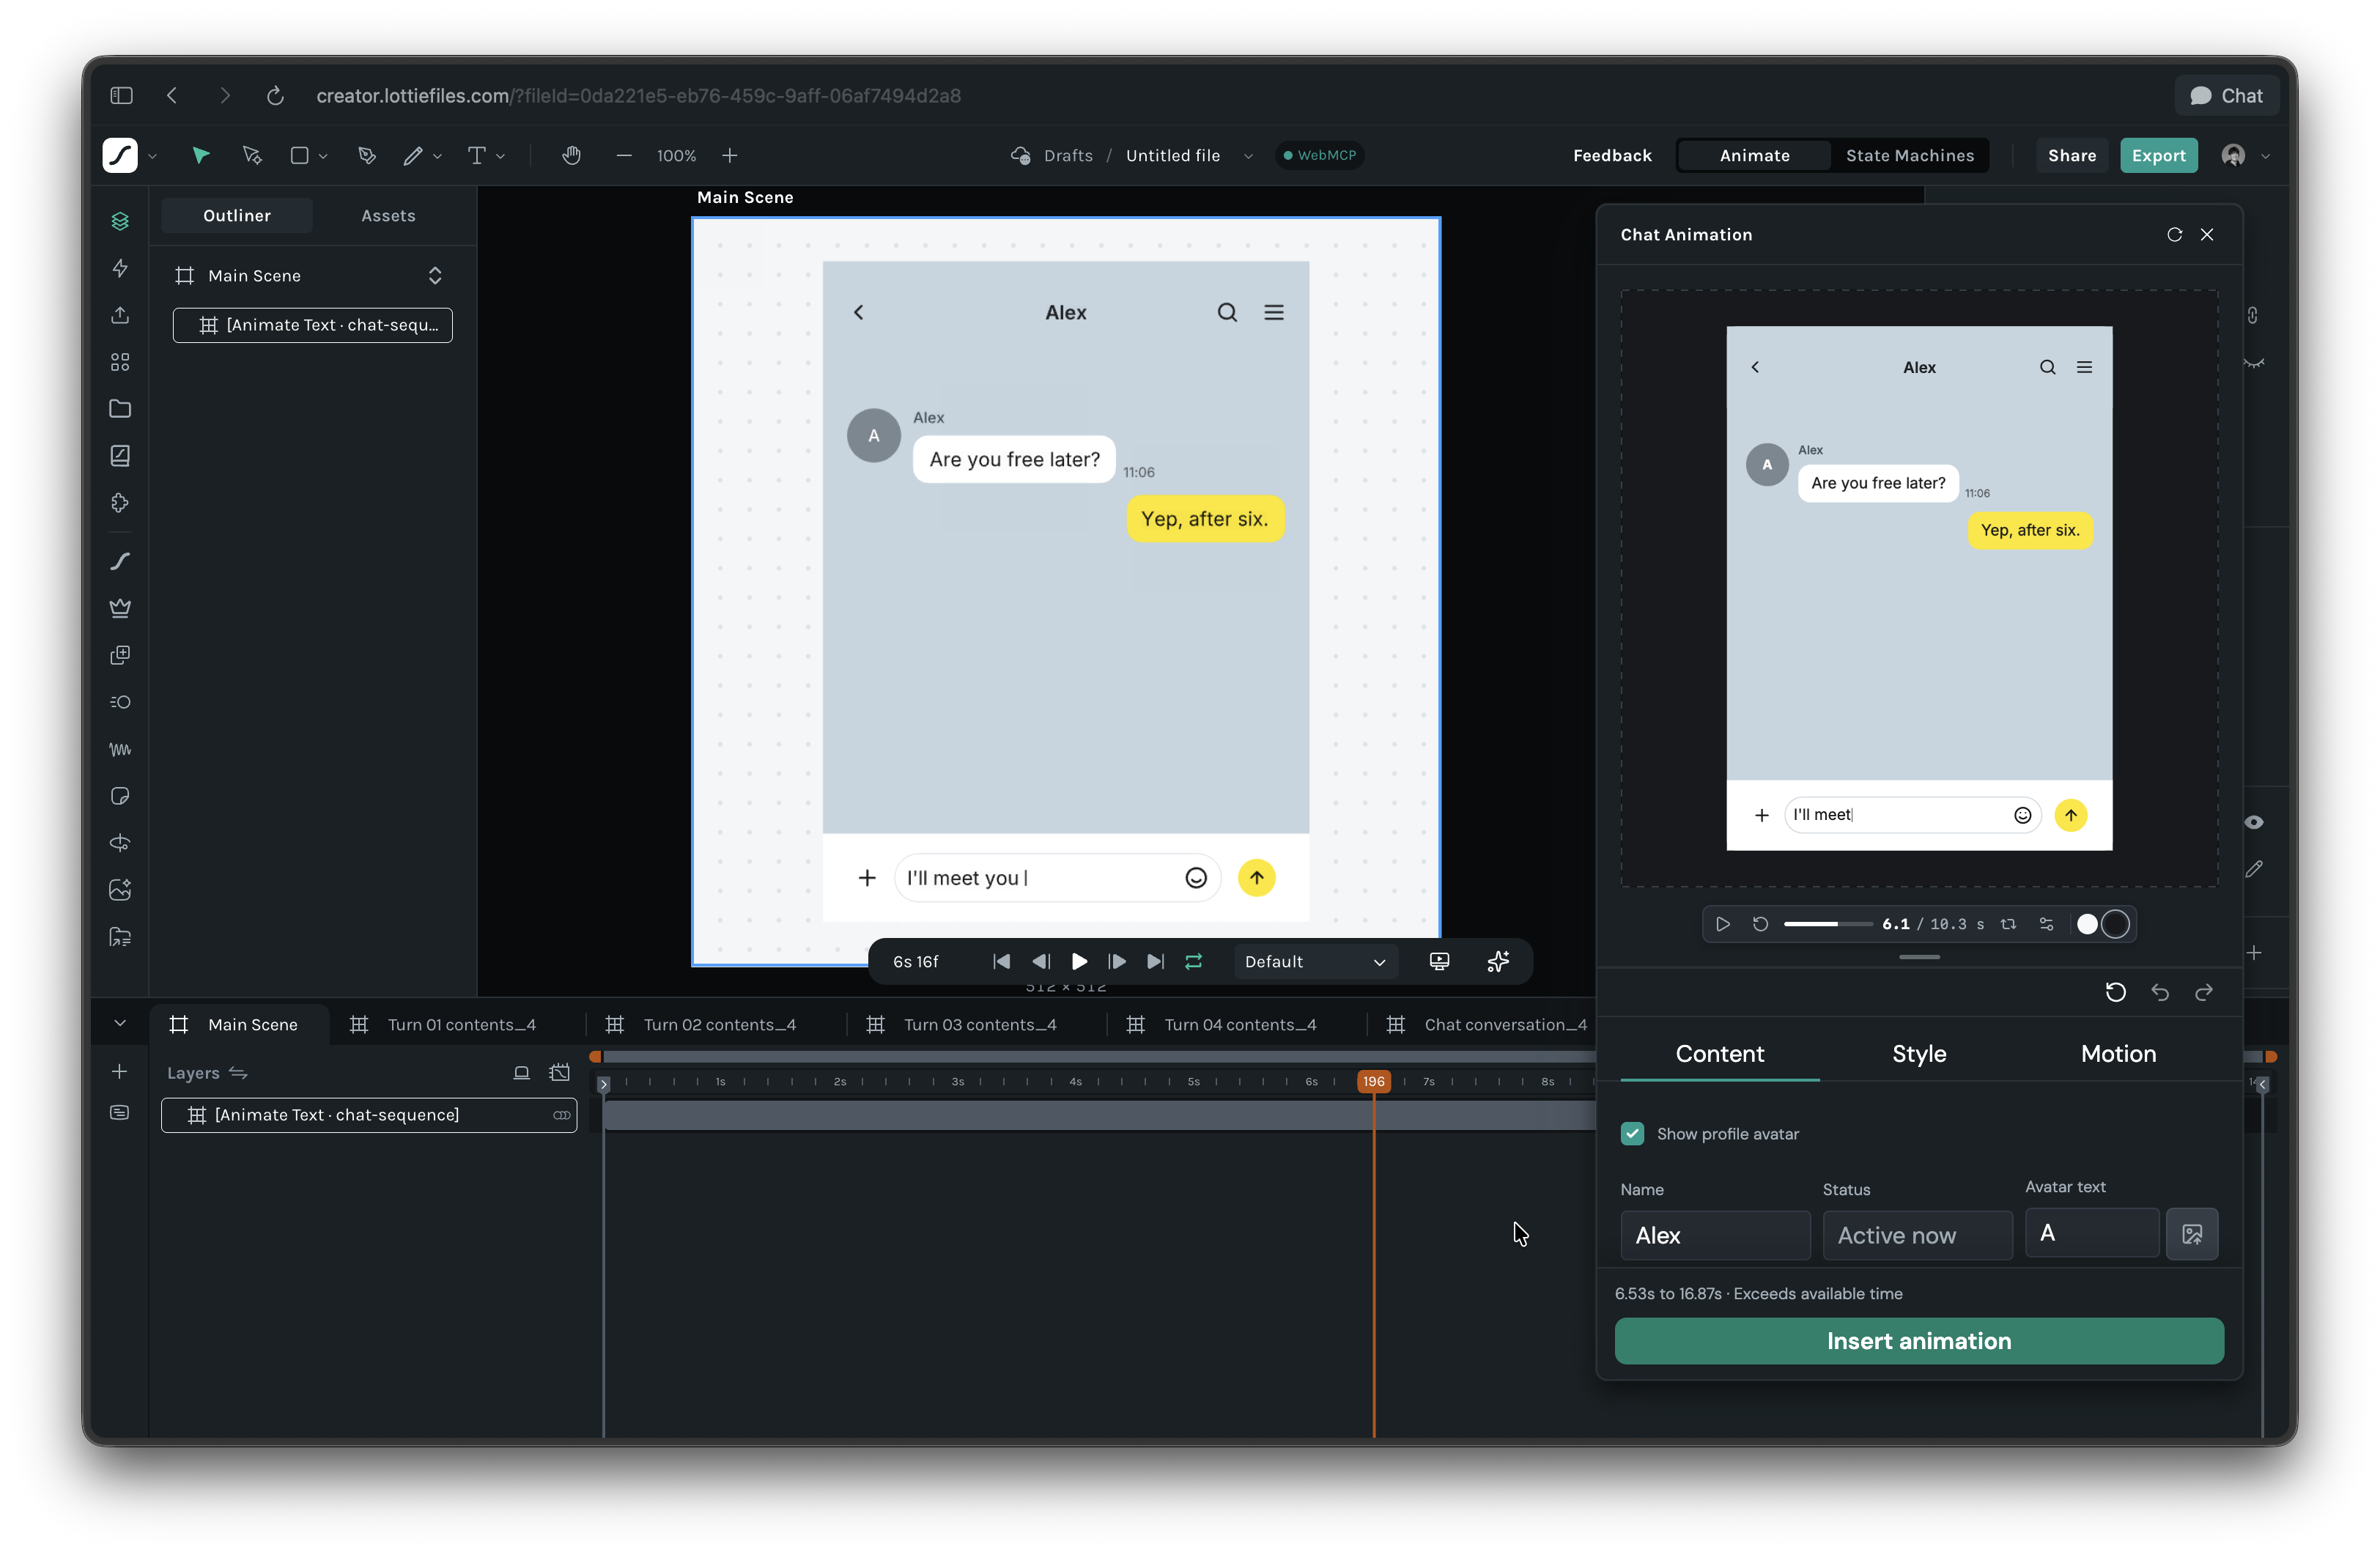Uncheck Show profile avatar
The image size is (2380, 1555).
1632,1133
